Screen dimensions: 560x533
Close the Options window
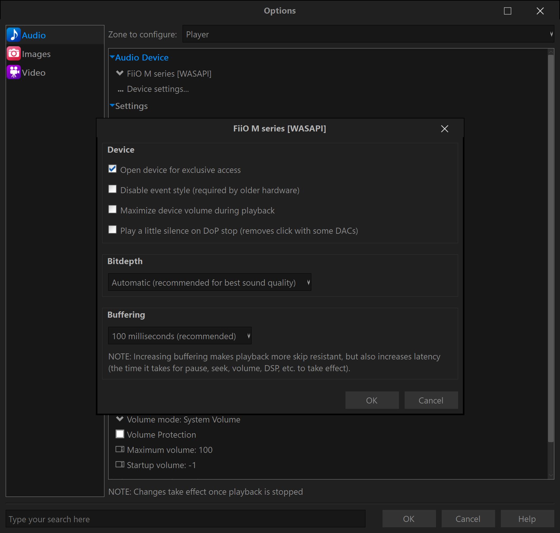[x=540, y=11]
